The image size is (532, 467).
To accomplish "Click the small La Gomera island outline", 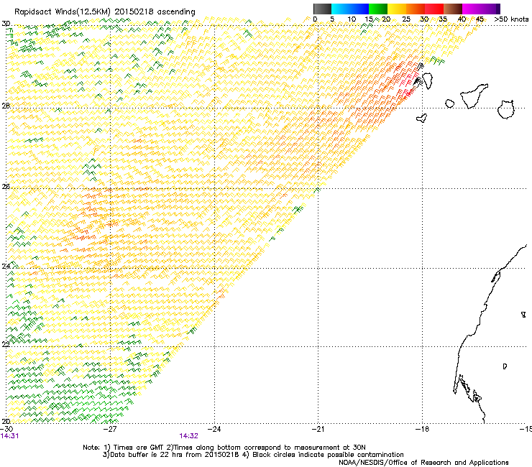I will click(x=449, y=103).
